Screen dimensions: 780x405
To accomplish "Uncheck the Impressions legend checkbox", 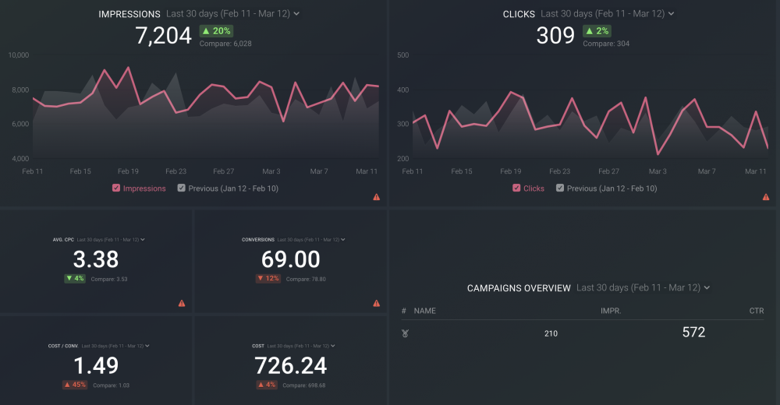I will pyautogui.click(x=116, y=188).
